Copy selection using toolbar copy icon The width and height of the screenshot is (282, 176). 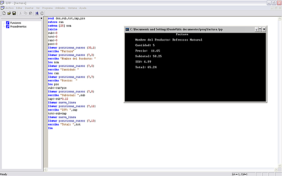pyautogui.click(x=26, y=13)
